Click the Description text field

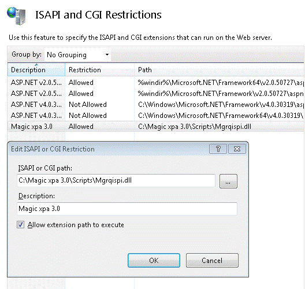[127, 209]
